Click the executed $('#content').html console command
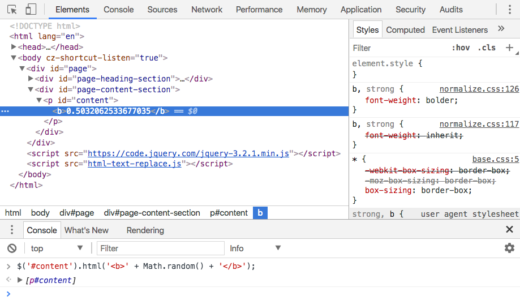 click(x=136, y=266)
